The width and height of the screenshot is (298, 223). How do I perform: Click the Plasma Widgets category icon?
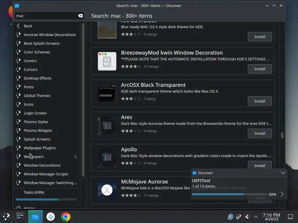click(x=18, y=130)
